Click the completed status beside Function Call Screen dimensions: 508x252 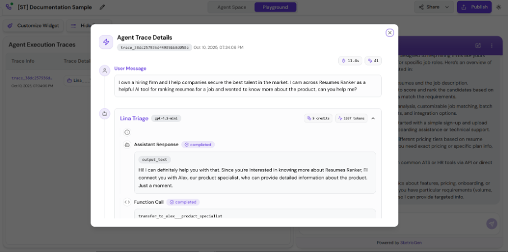point(183,202)
